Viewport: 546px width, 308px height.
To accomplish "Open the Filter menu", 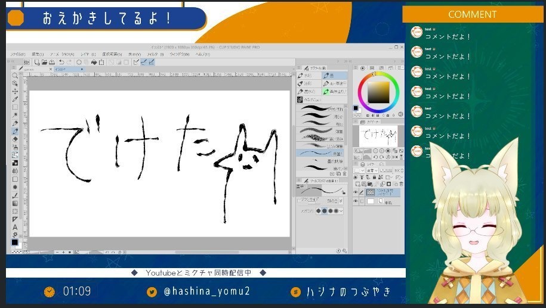I will (155, 54).
